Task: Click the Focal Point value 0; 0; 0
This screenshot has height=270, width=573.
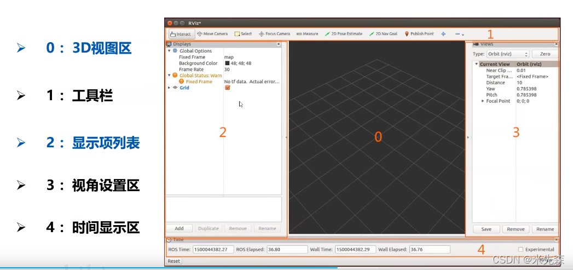Action: [x=523, y=101]
